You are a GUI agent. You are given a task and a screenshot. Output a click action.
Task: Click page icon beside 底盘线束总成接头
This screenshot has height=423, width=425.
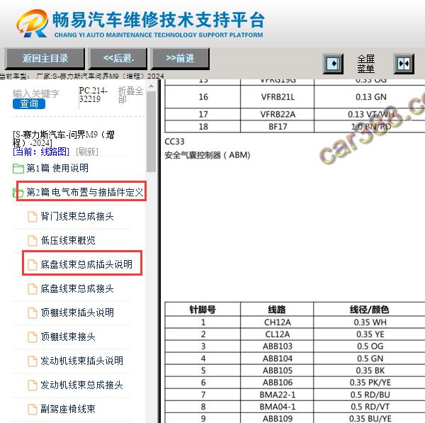pyautogui.click(x=33, y=289)
